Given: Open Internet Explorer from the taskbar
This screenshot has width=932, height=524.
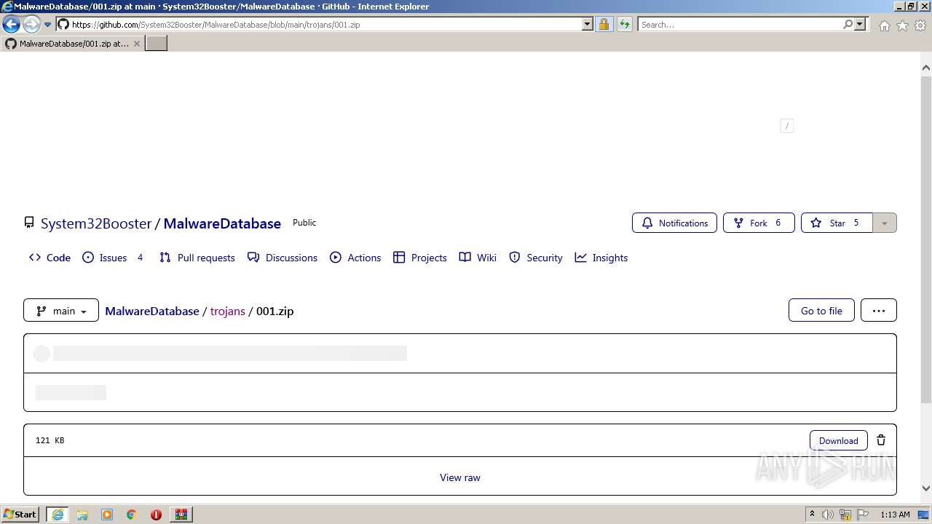Looking at the screenshot, I should tap(58, 515).
